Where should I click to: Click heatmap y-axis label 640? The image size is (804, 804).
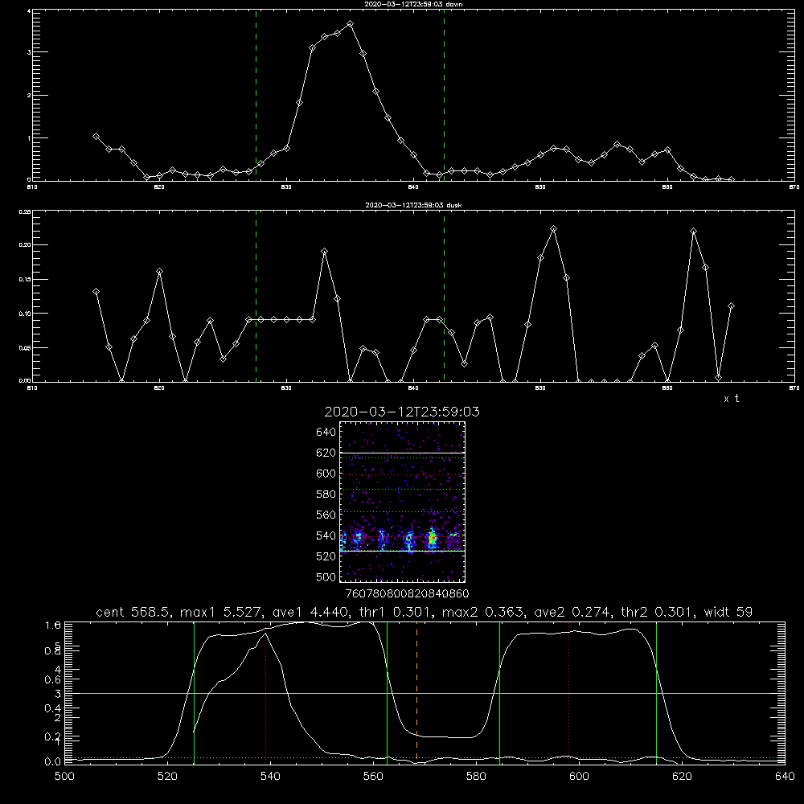point(326,433)
